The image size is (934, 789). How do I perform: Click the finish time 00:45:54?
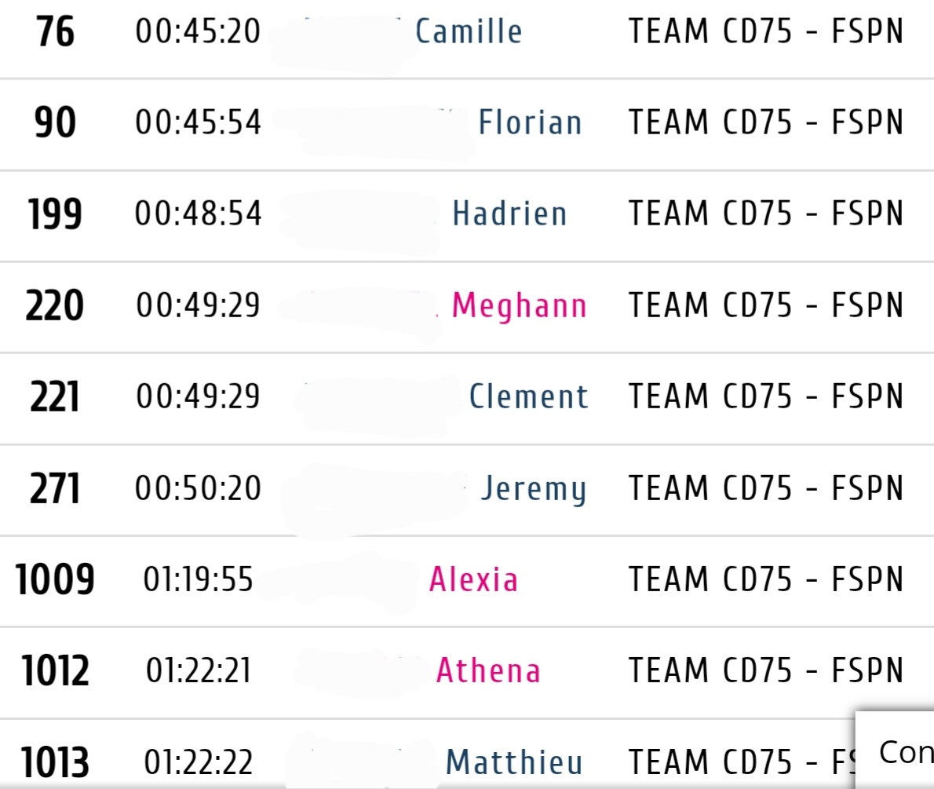[x=198, y=123]
